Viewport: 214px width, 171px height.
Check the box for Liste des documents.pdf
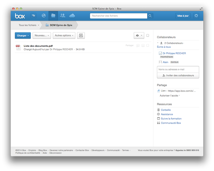pyautogui.click(x=148, y=46)
